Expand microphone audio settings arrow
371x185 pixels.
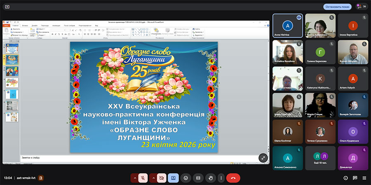(134, 178)
